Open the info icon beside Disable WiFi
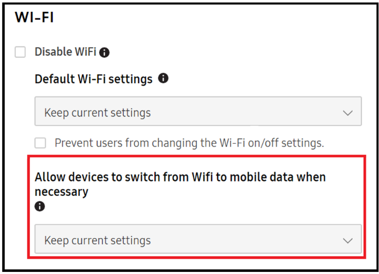The image size is (379, 274). [104, 52]
